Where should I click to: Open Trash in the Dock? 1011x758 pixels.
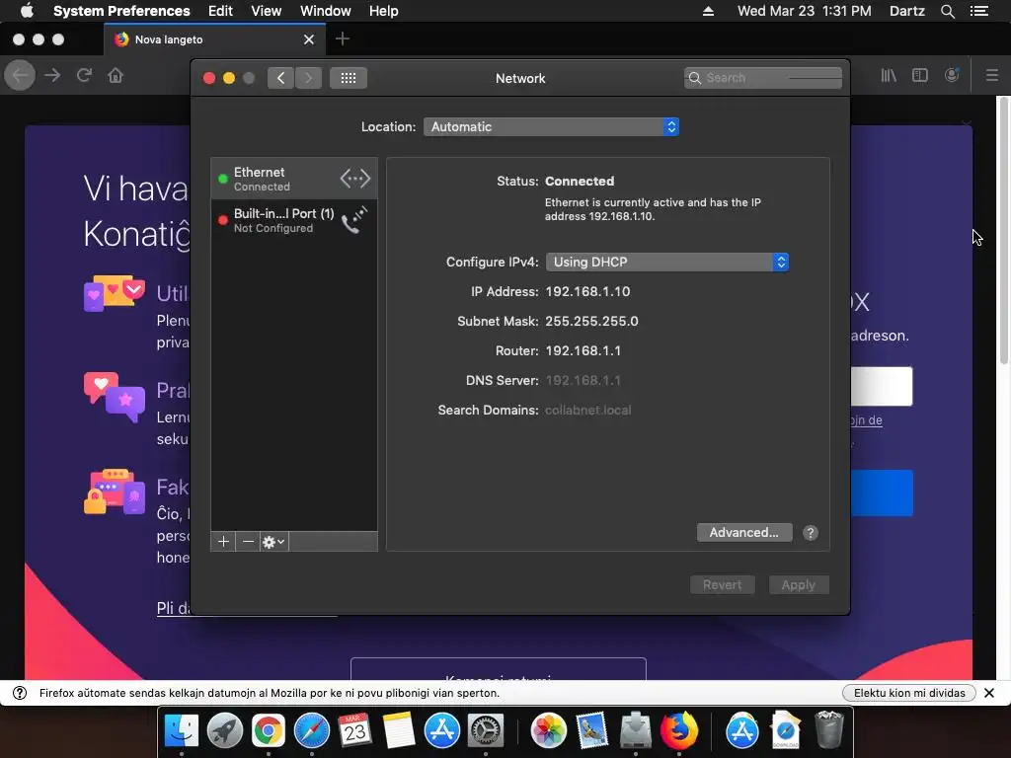point(829,730)
